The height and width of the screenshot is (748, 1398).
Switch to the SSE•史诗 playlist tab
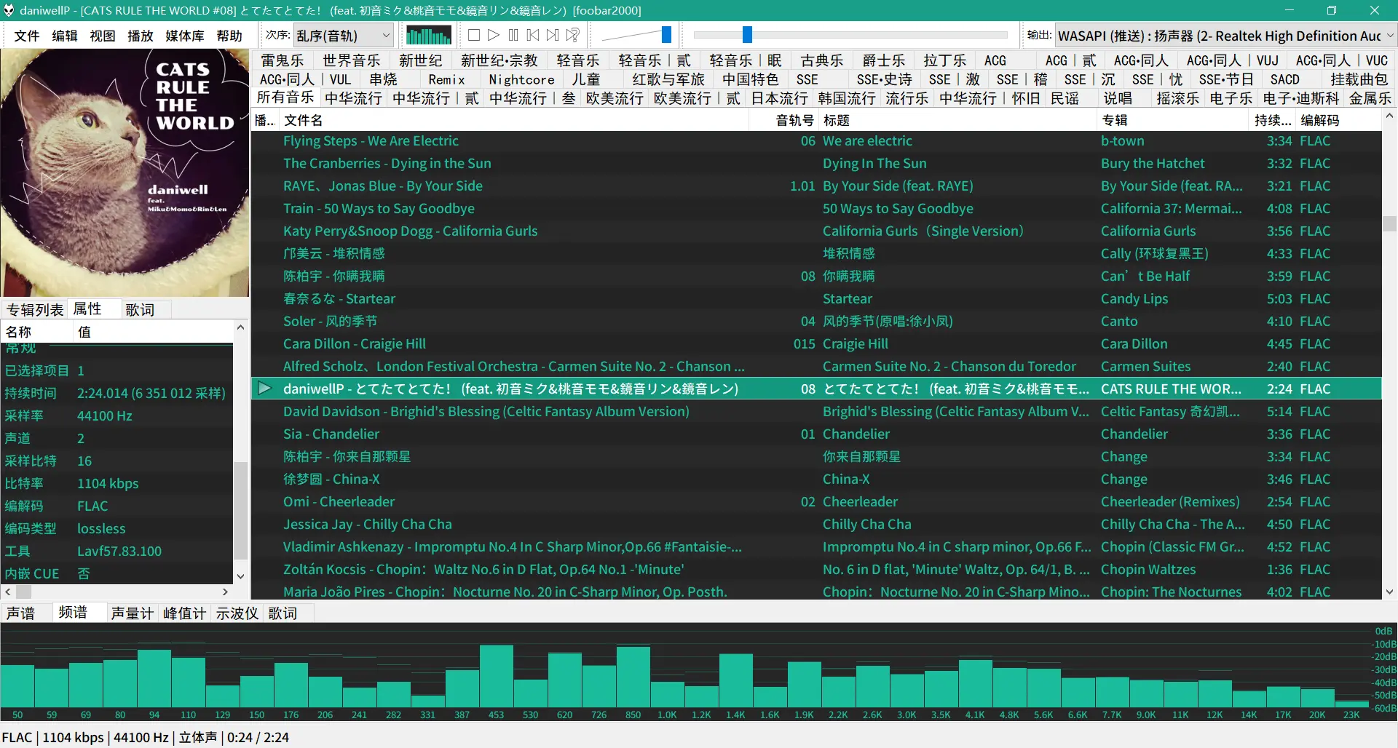click(884, 79)
